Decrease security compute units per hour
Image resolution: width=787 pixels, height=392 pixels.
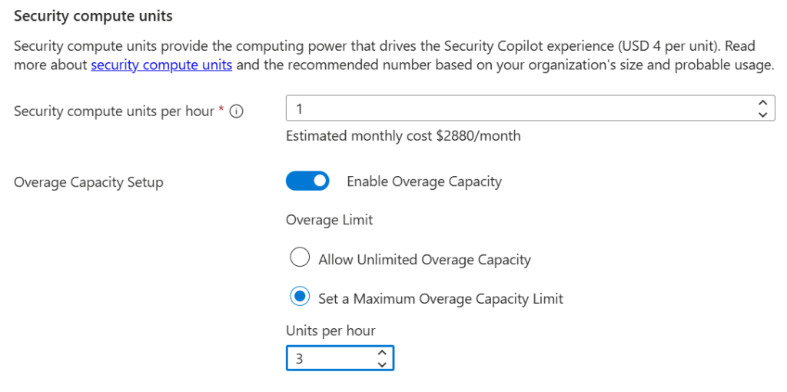pos(762,115)
